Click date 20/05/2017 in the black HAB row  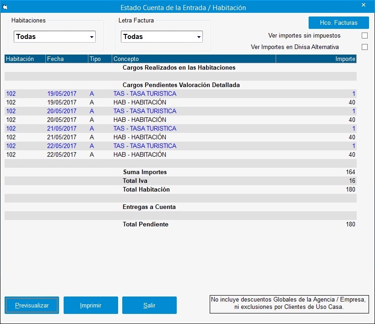62,120
